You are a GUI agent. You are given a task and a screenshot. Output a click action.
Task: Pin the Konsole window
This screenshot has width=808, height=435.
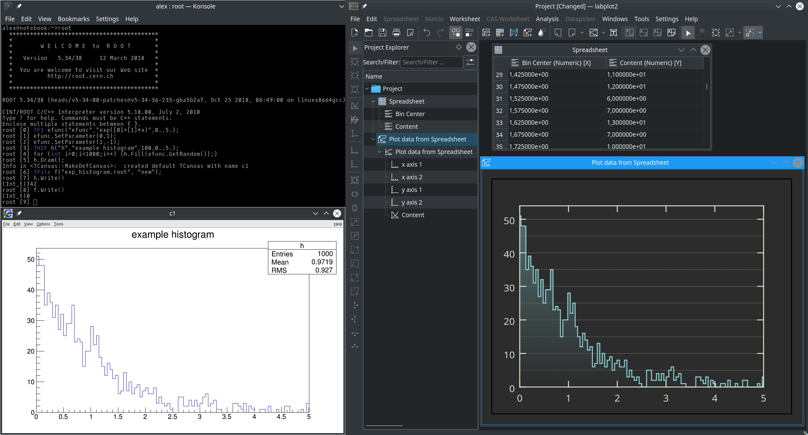pos(19,6)
